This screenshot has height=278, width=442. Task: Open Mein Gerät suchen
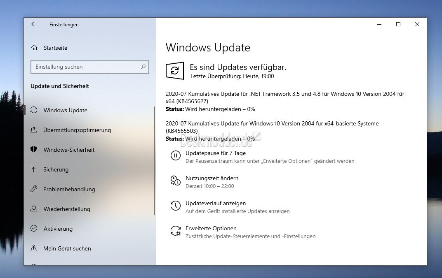pyautogui.click(x=67, y=248)
